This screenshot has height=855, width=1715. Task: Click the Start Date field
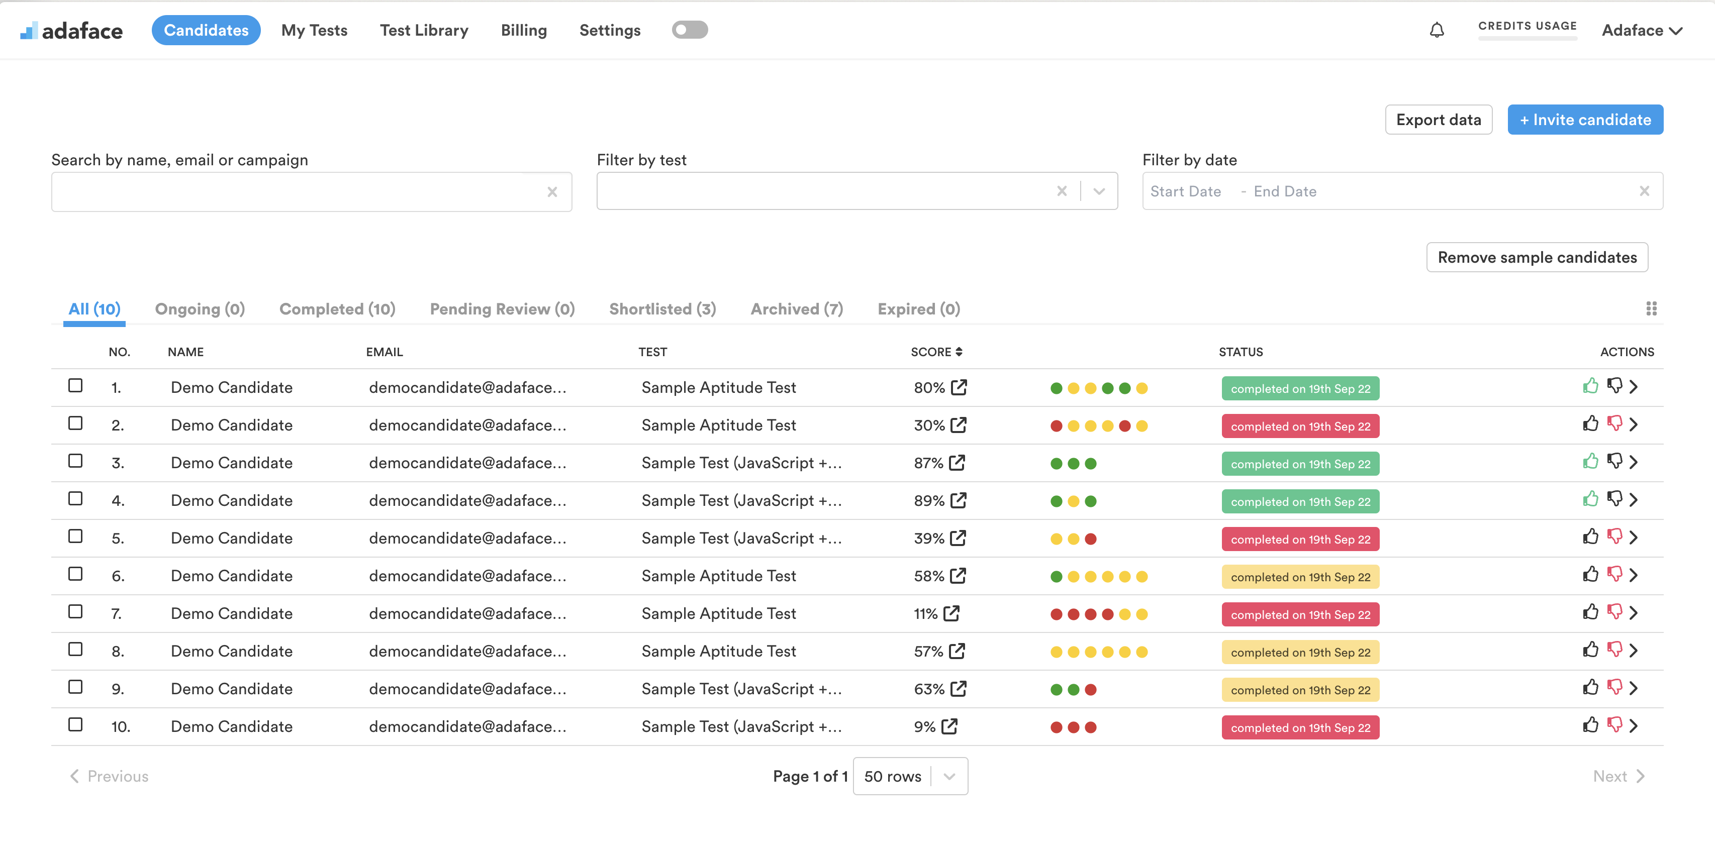1185,191
